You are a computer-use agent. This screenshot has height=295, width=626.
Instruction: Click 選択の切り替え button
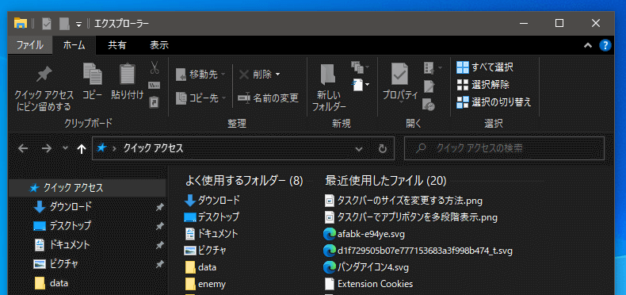pos(494,102)
